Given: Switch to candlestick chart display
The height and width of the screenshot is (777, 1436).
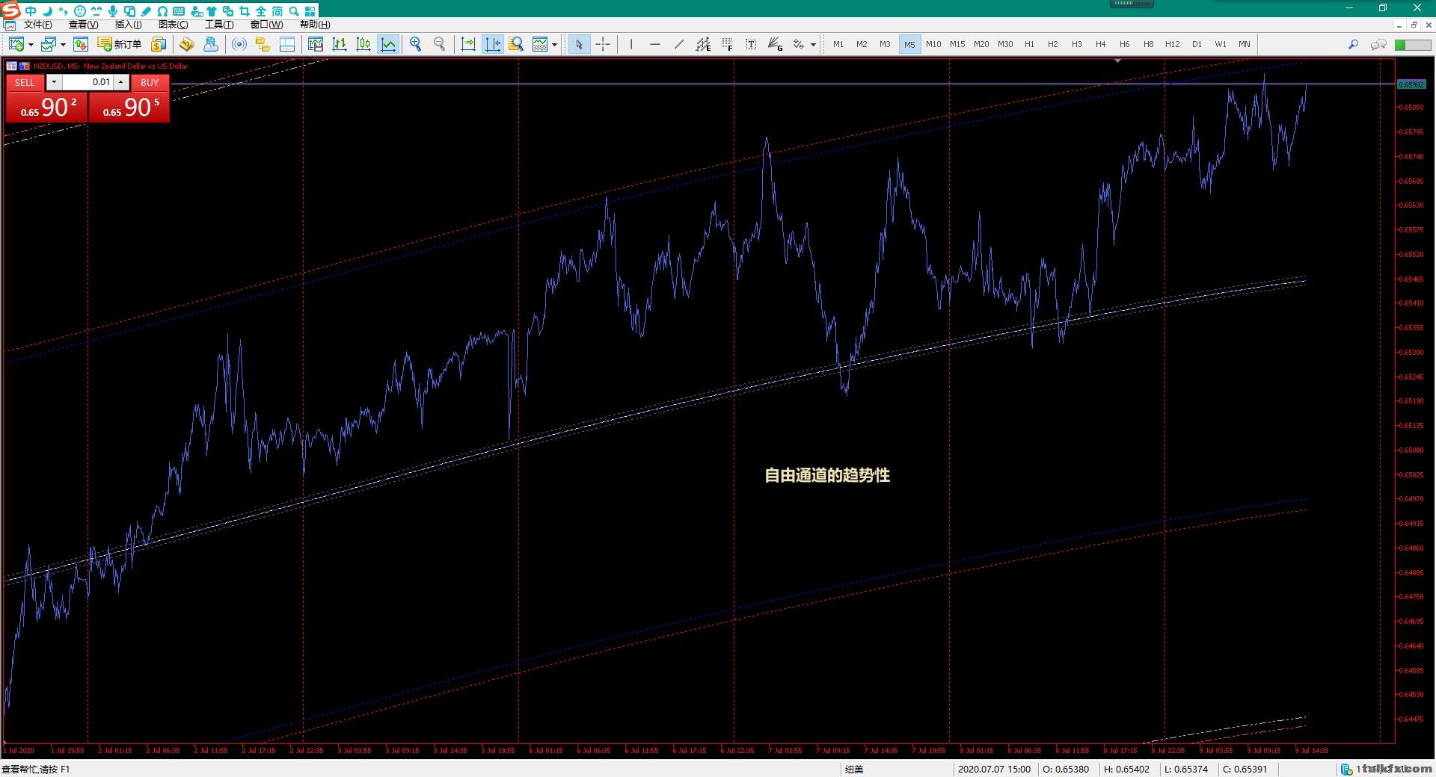Looking at the screenshot, I should [363, 45].
